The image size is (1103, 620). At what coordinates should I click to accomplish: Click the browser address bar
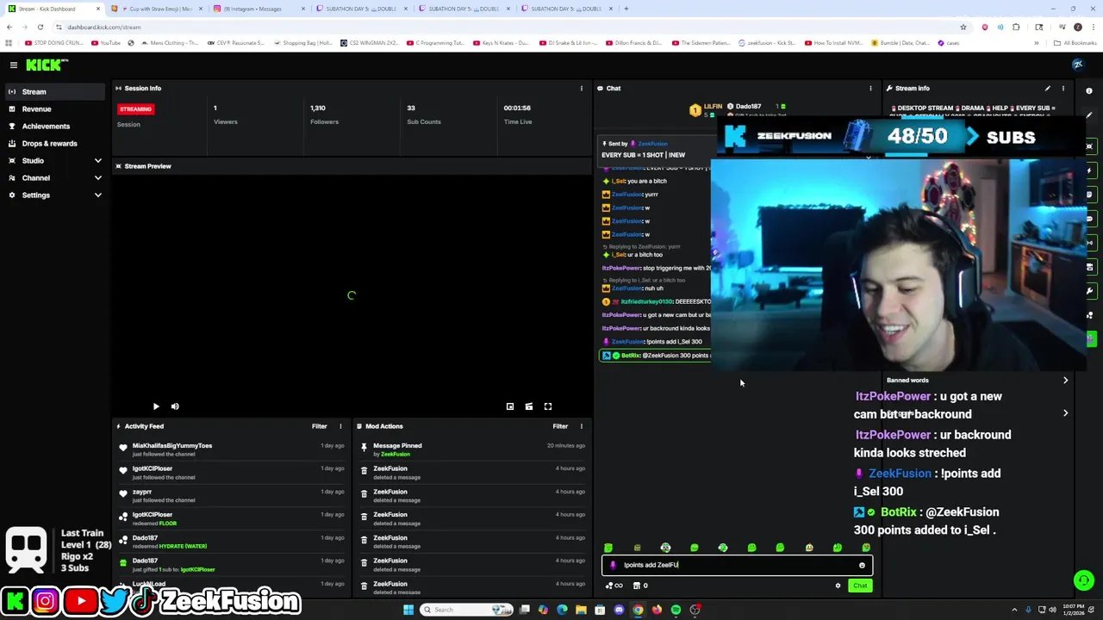coord(508,27)
